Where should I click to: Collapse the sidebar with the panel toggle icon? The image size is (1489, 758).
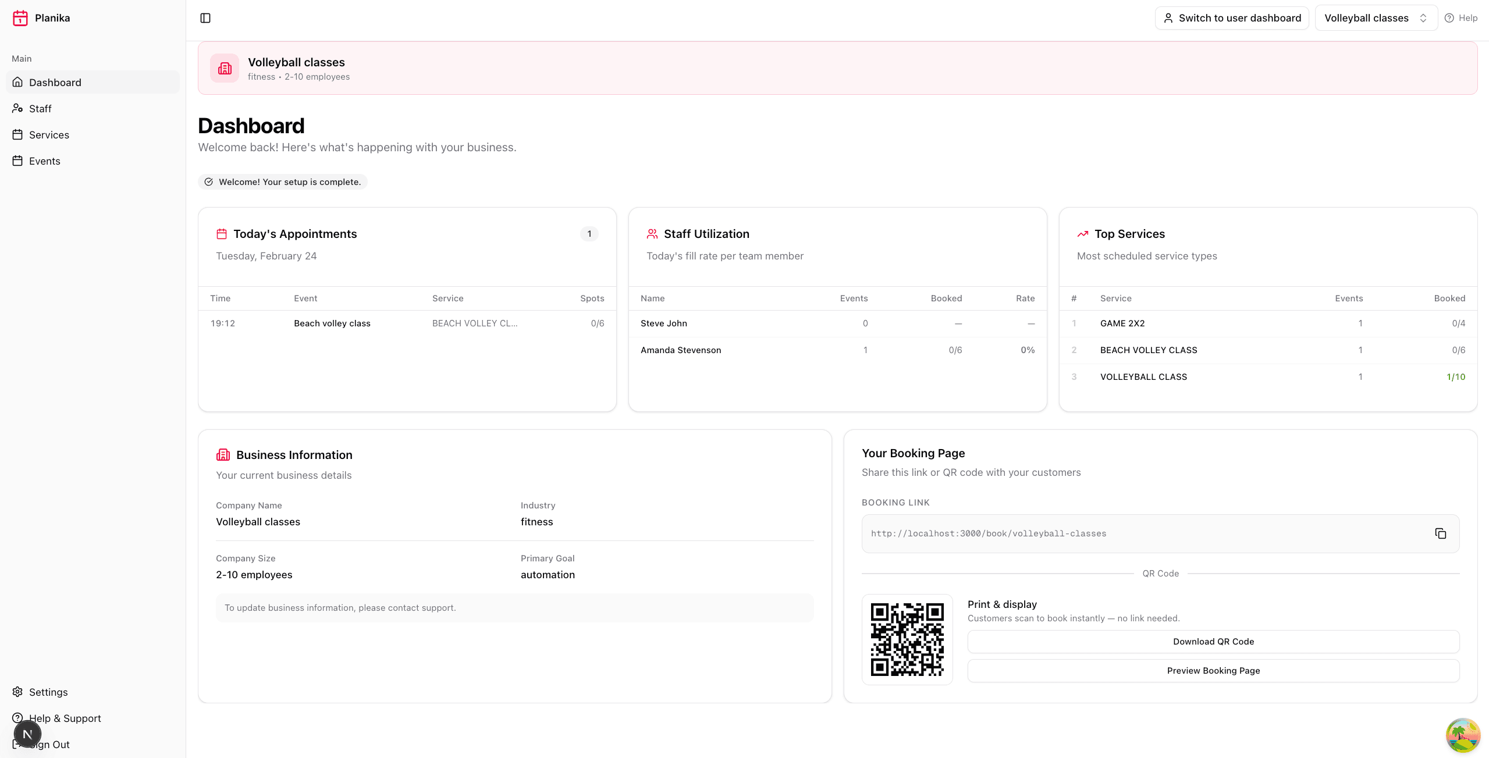[206, 18]
